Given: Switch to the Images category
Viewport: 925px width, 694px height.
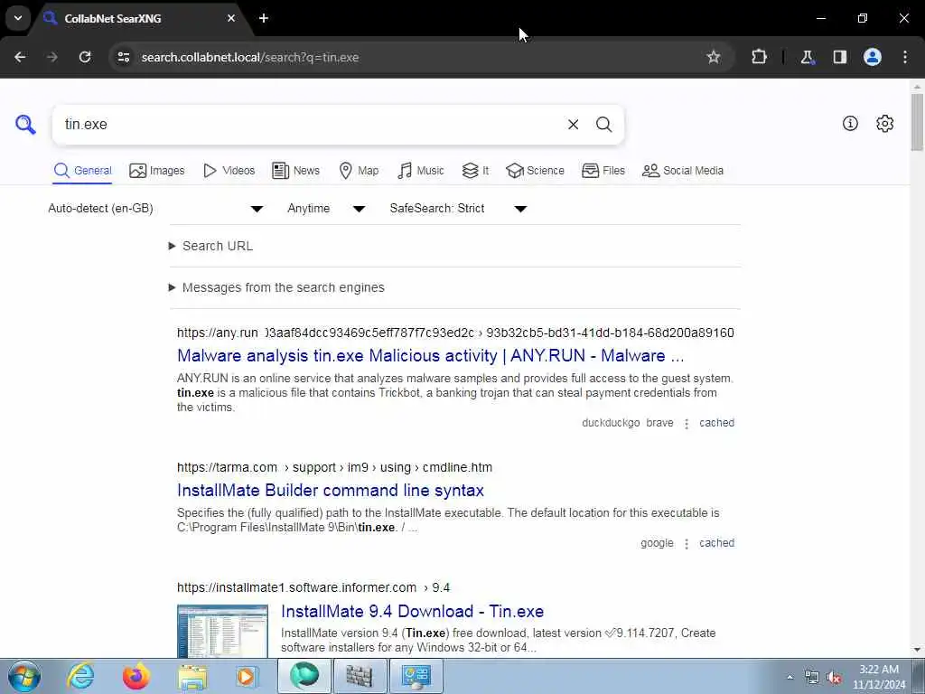Looking at the screenshot, I should coord(157,171).
